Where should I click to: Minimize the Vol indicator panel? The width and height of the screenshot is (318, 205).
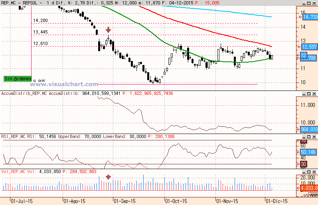pos(304,172)
